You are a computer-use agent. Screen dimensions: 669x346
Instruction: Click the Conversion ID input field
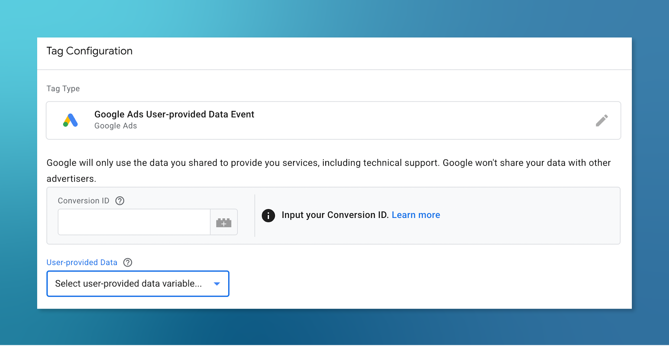click(x=134, y=222)
